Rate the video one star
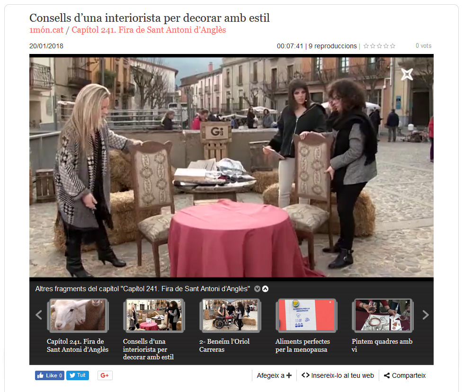This screenshot has height=392, width=463. [366, 46]
